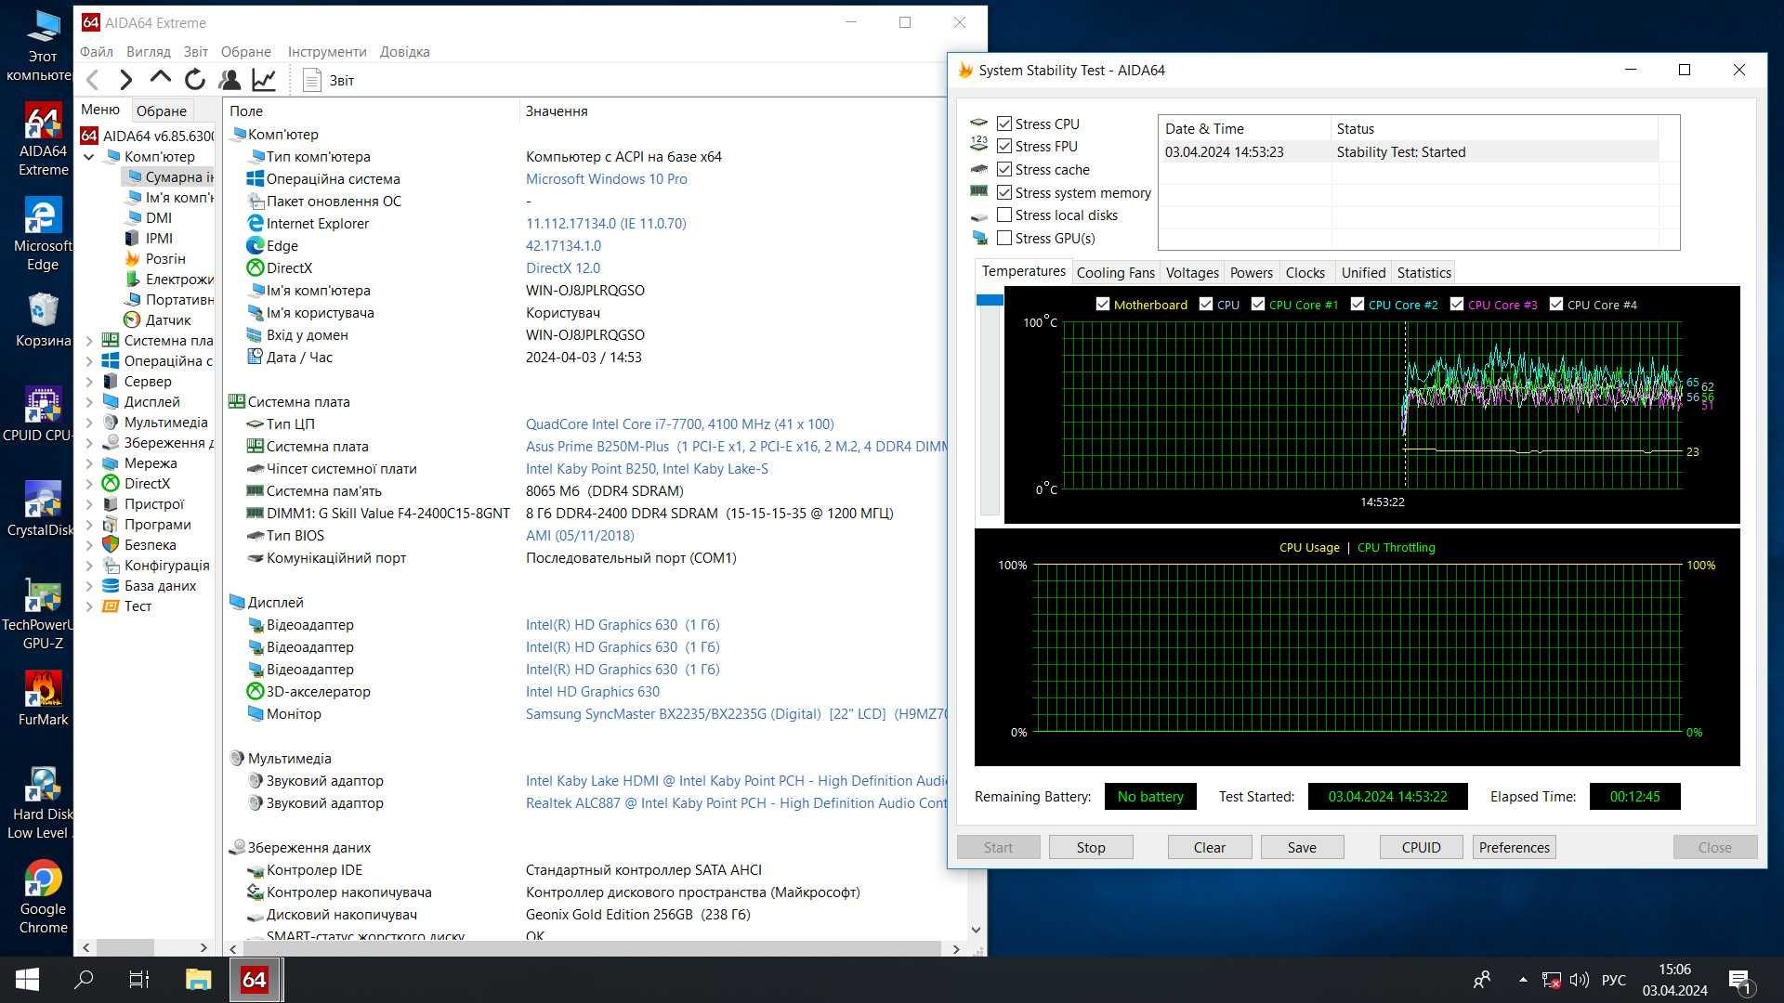Screen dimensions: 1784x1003
Task: Click the CPUID button
Action: (x=1421, y=847)
